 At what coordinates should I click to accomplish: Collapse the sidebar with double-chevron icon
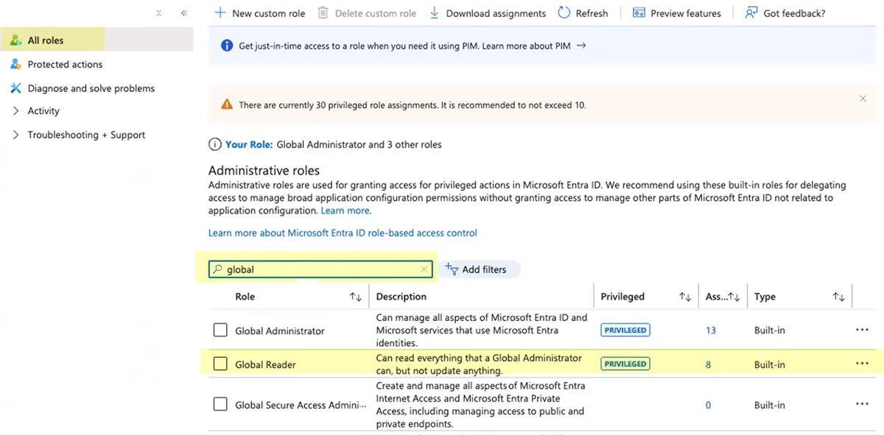(183, 13)
